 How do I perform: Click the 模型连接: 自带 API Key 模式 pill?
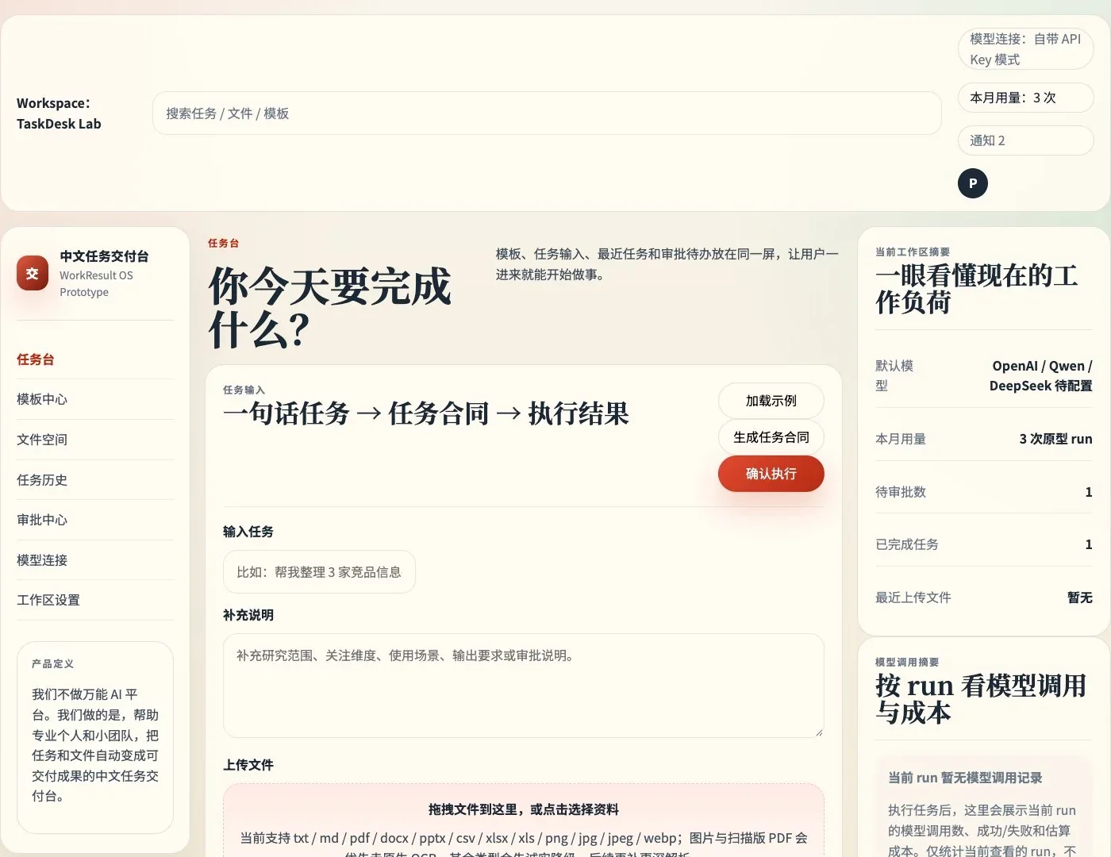coord(1025,49)
